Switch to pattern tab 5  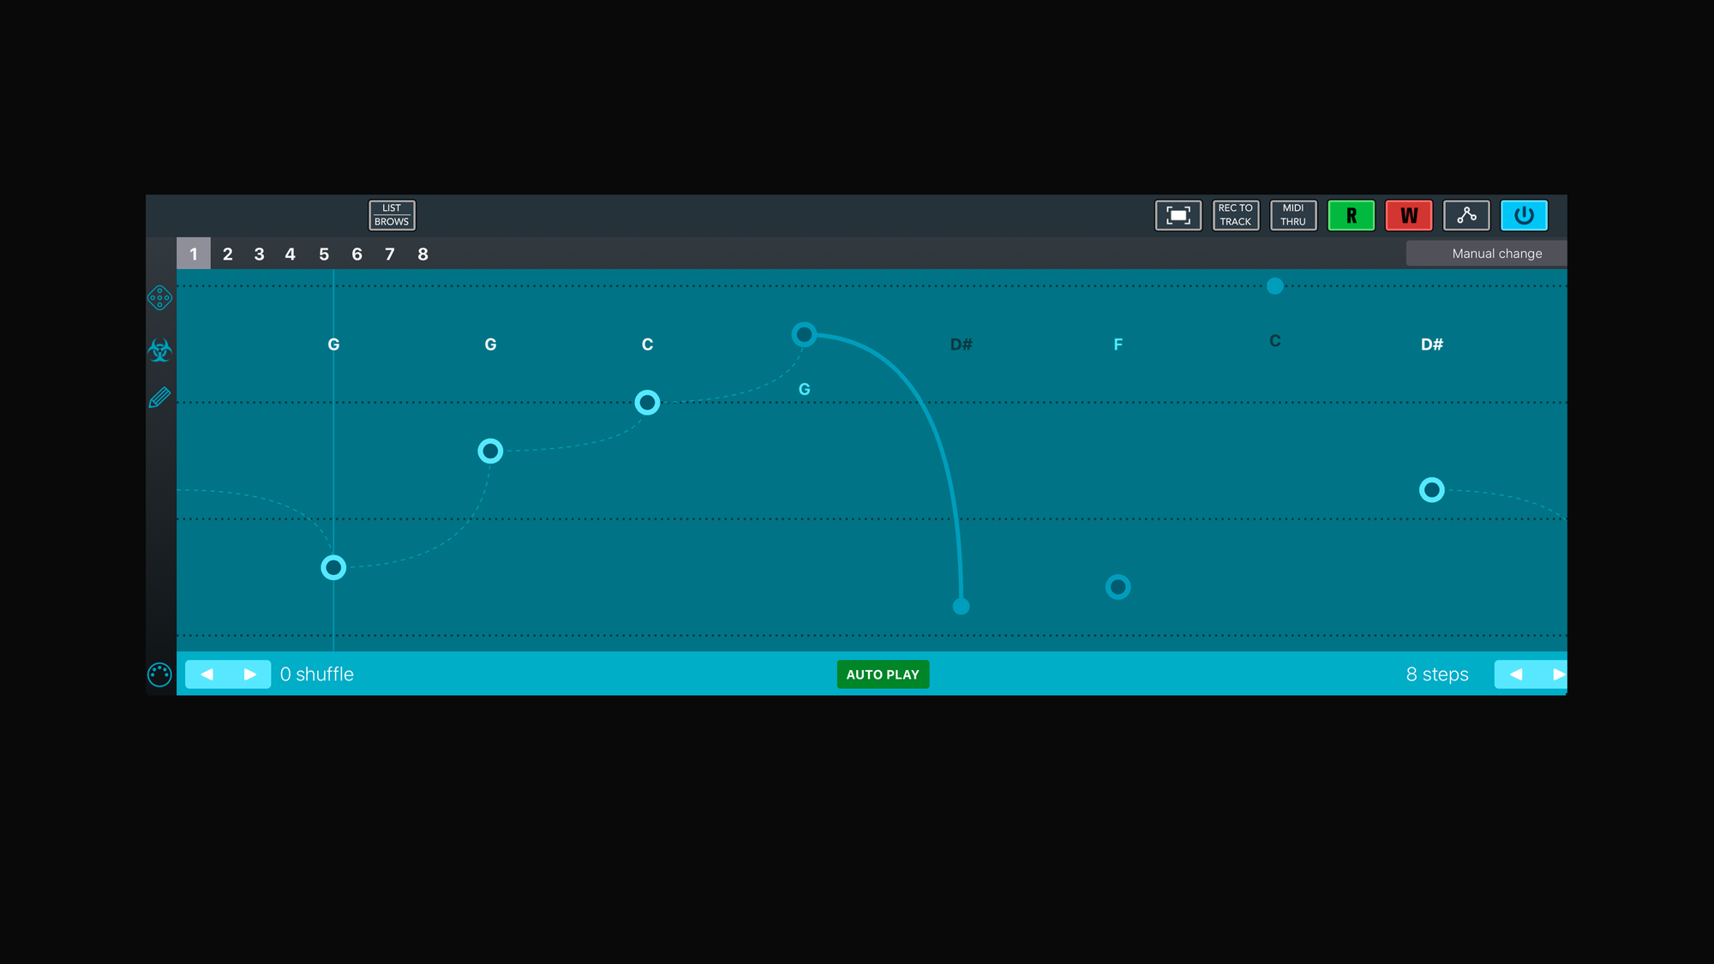pyautogui.click(x=324, y=254)
